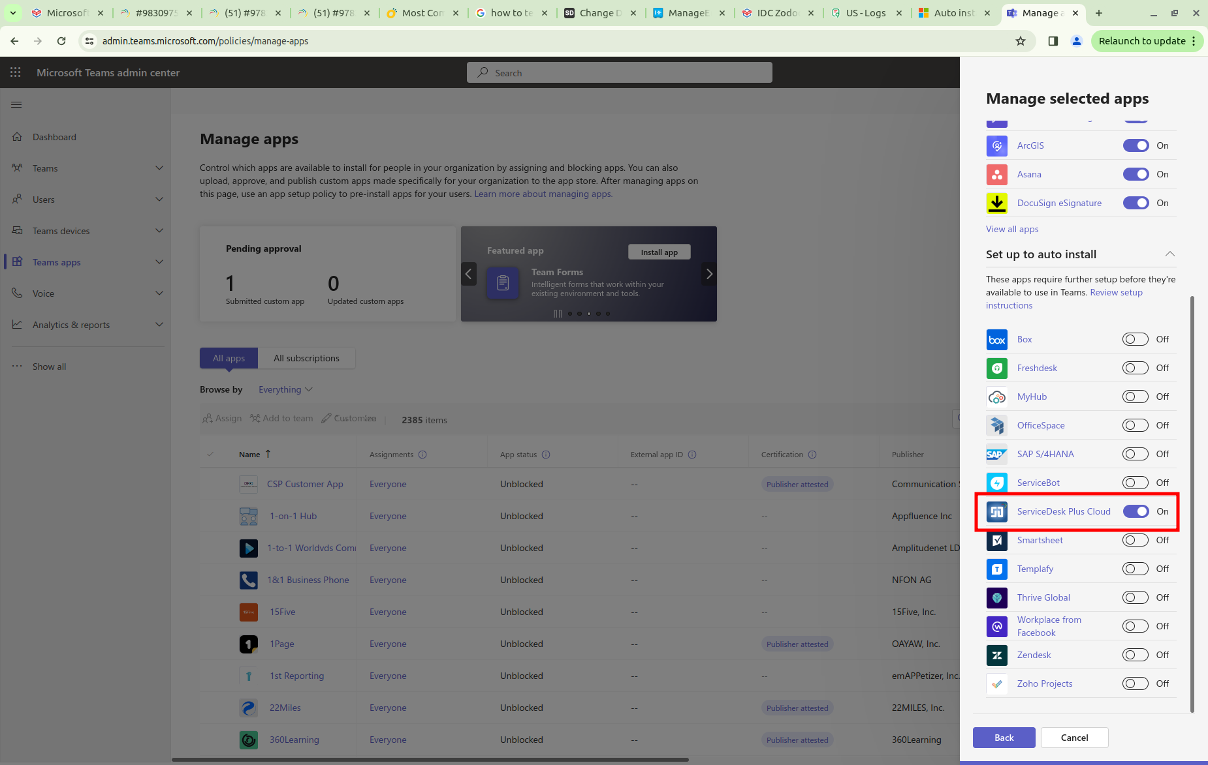The image size is (1208, 765).
Task: Open the ServiceBot app icon
Action: point(996,483)
